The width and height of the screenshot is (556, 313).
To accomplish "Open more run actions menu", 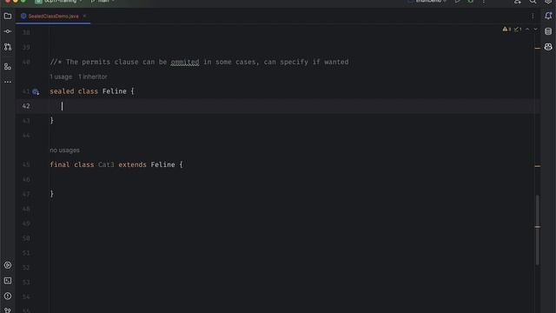I will point(484,2).
